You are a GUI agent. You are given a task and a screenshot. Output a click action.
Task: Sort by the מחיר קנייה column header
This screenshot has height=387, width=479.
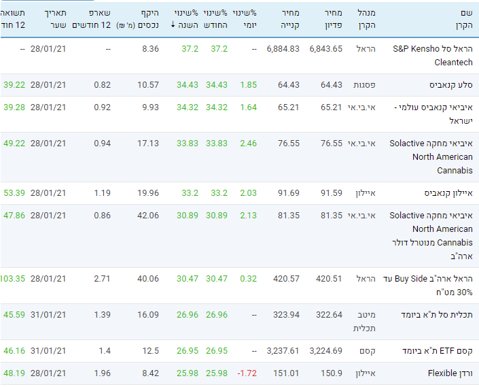[x=290, y=19]
